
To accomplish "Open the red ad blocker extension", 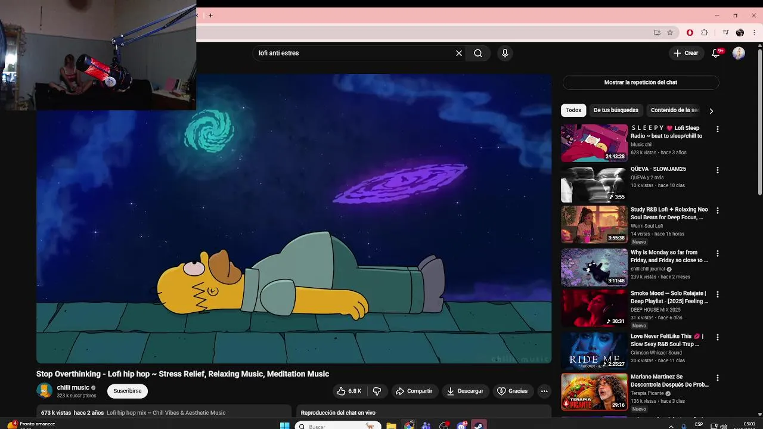I will point(690,33).
